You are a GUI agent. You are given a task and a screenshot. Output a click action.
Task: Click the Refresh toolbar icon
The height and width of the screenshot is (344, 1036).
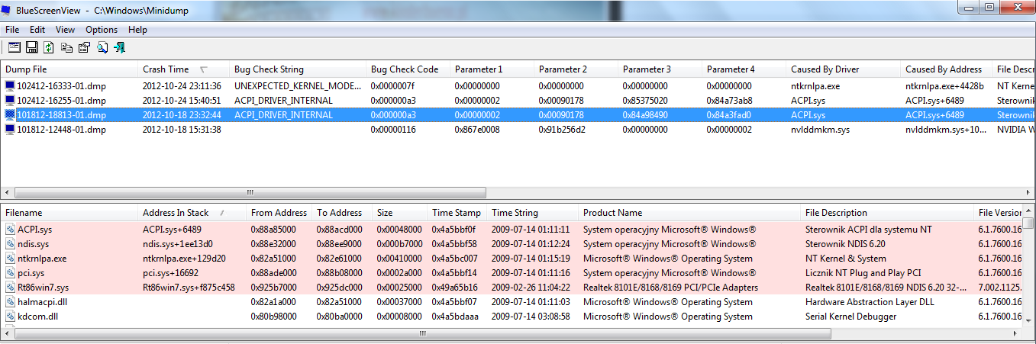[49, 47]
